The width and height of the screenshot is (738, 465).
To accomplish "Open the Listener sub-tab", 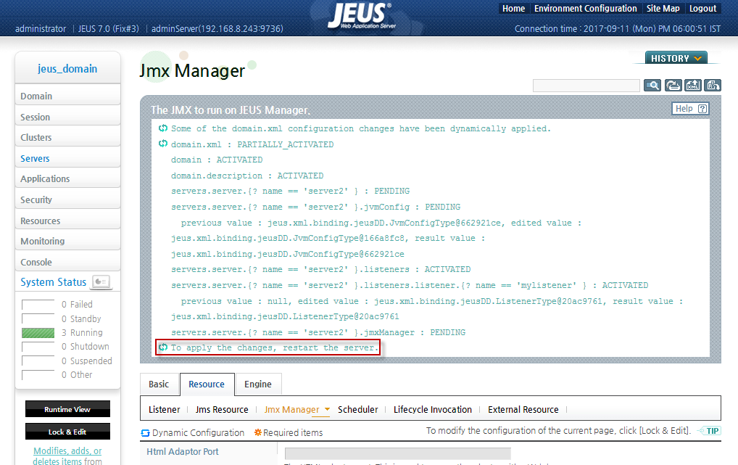I will click(x=165, y=409).
